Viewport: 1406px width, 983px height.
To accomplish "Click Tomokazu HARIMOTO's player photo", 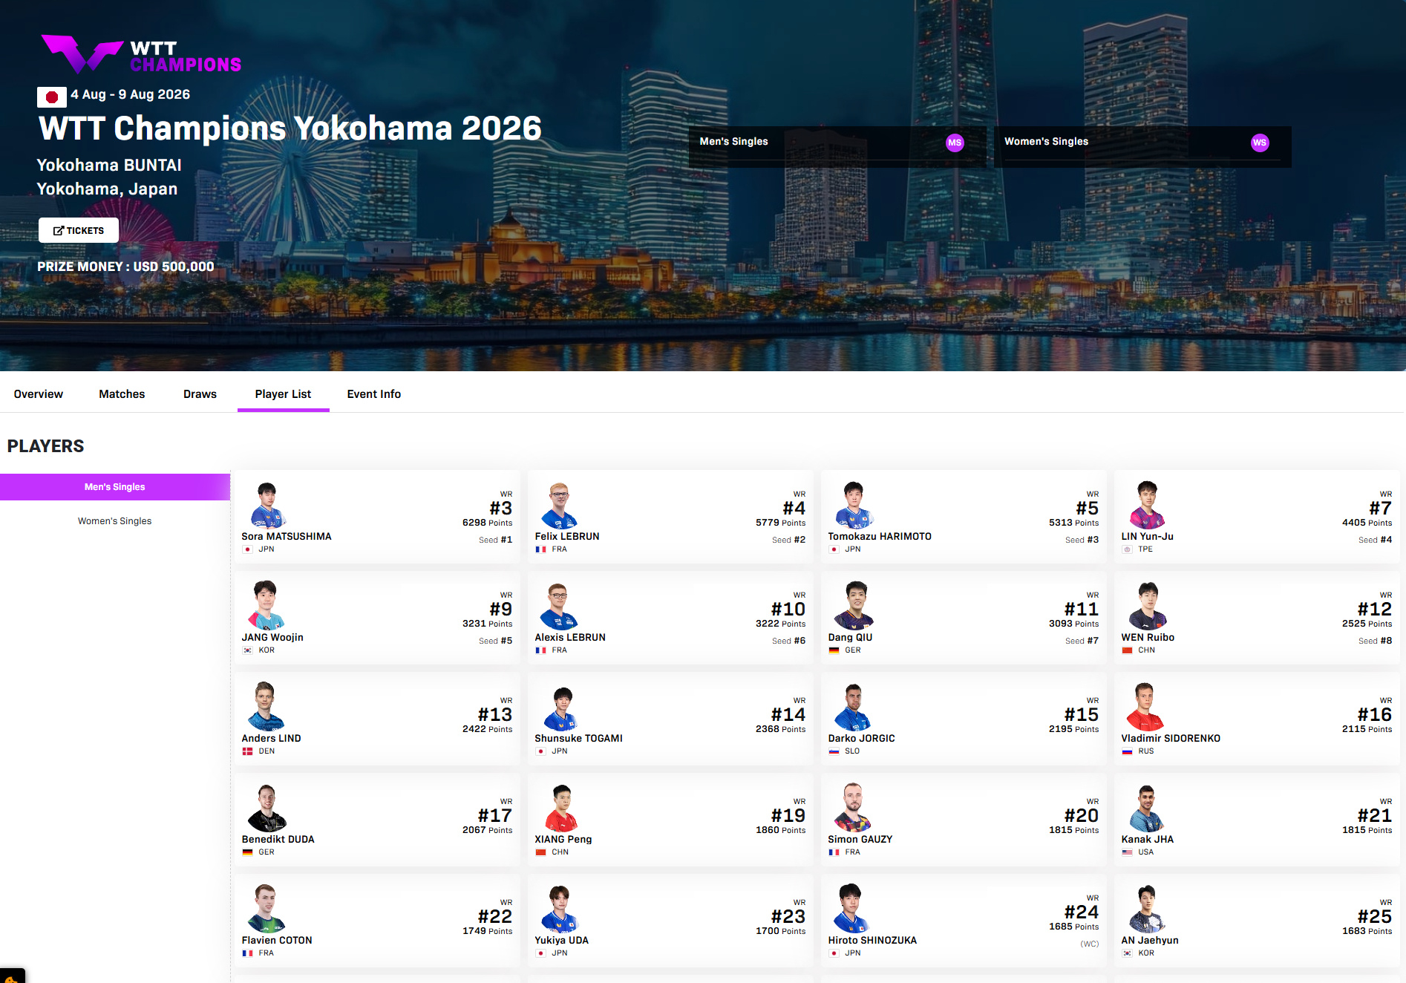I will (x=854, y=505).
